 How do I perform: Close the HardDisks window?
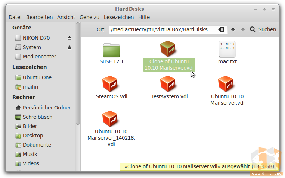(273, 9)
